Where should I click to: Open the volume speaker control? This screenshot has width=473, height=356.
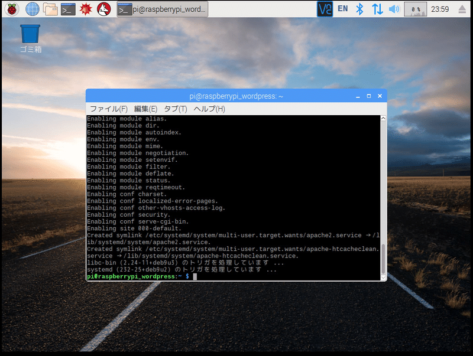click(394, 9)
